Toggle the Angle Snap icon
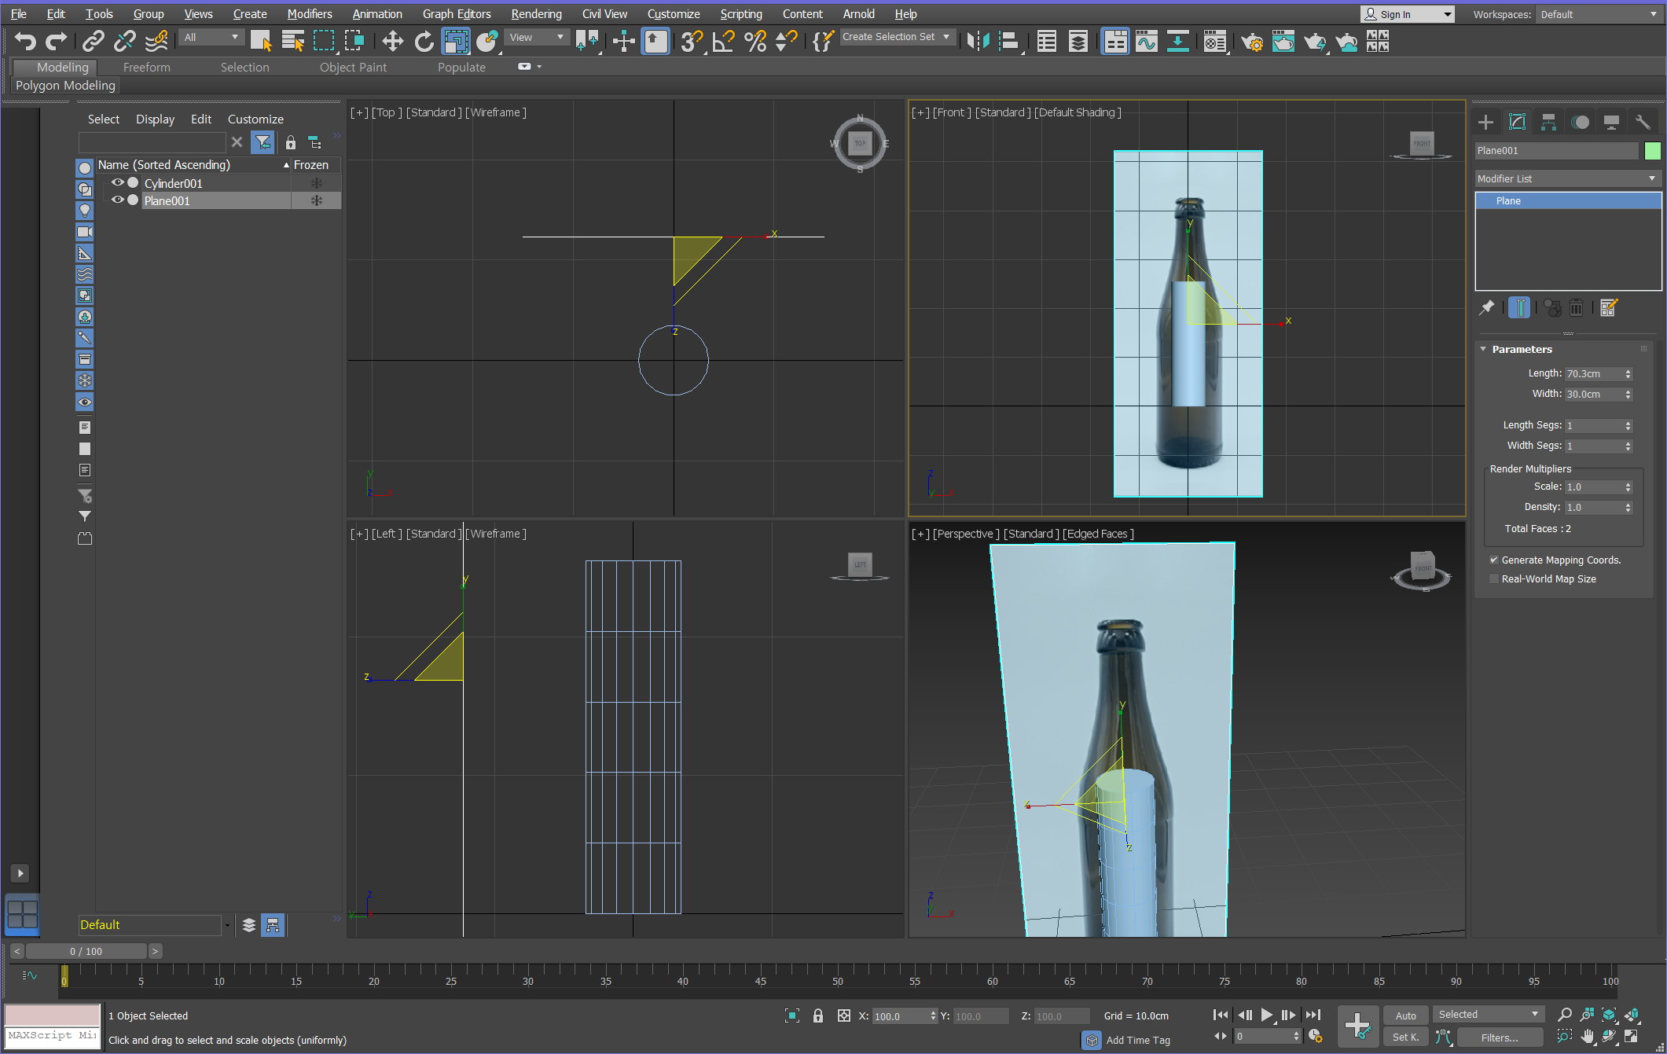This screenshot has width=1667, height=1054. click(x=723, y=41)
